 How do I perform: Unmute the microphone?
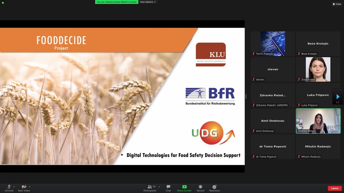9,188
